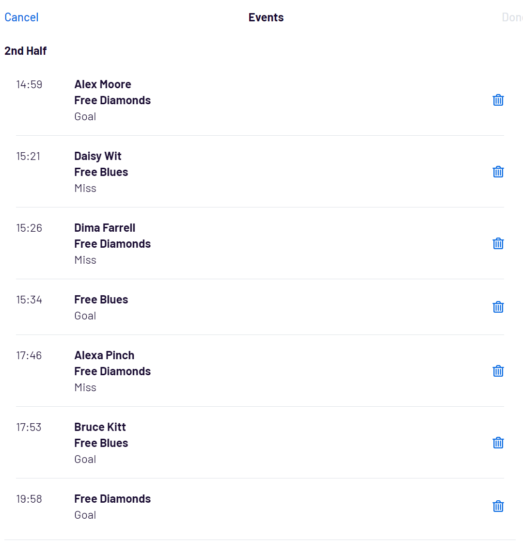
Task: Delete the 17:46 Alexa Pinch miss event
Action: click(x=498, y=371)
